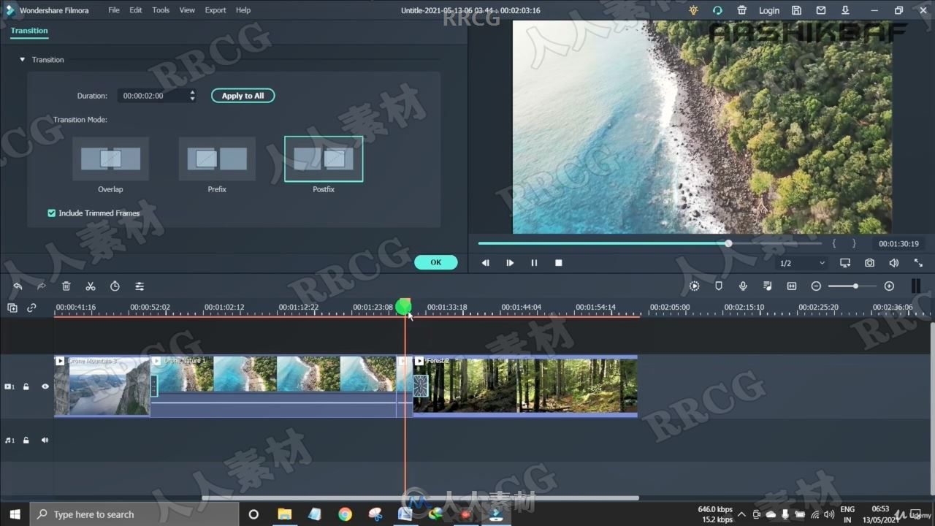
Task: Zoom in the timeline with plus icon
Action: coord(889,286)
